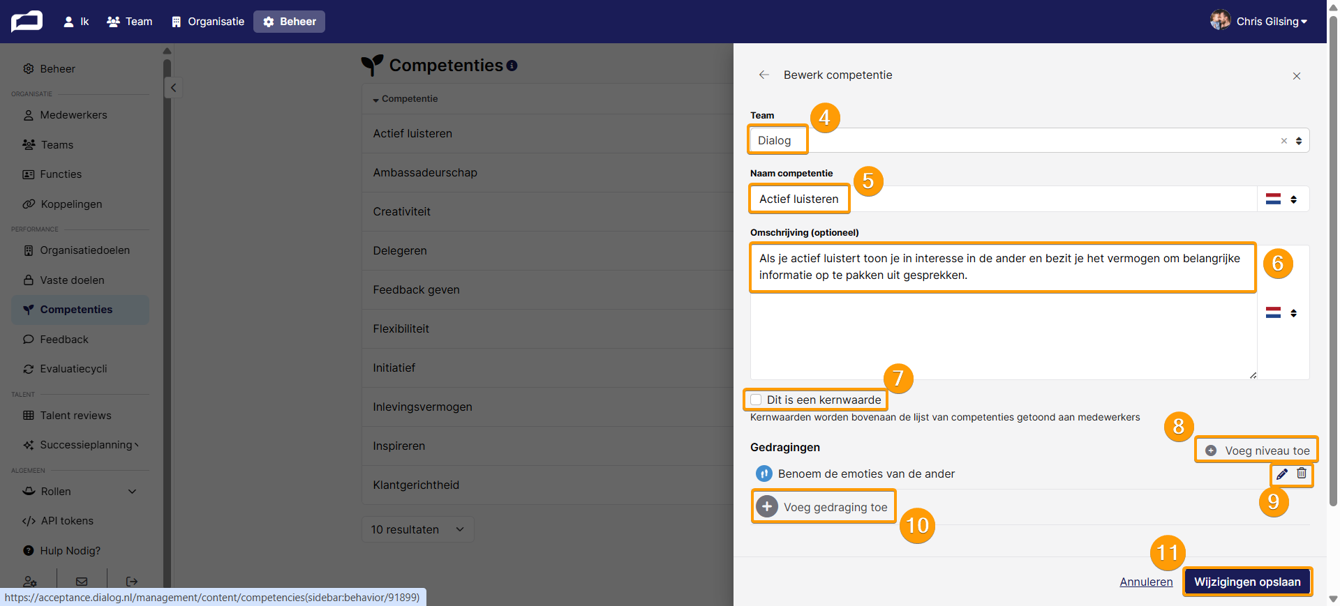Click inside the Omschrijving text area
This screenshot has width=1340, height=606.
1004,312
